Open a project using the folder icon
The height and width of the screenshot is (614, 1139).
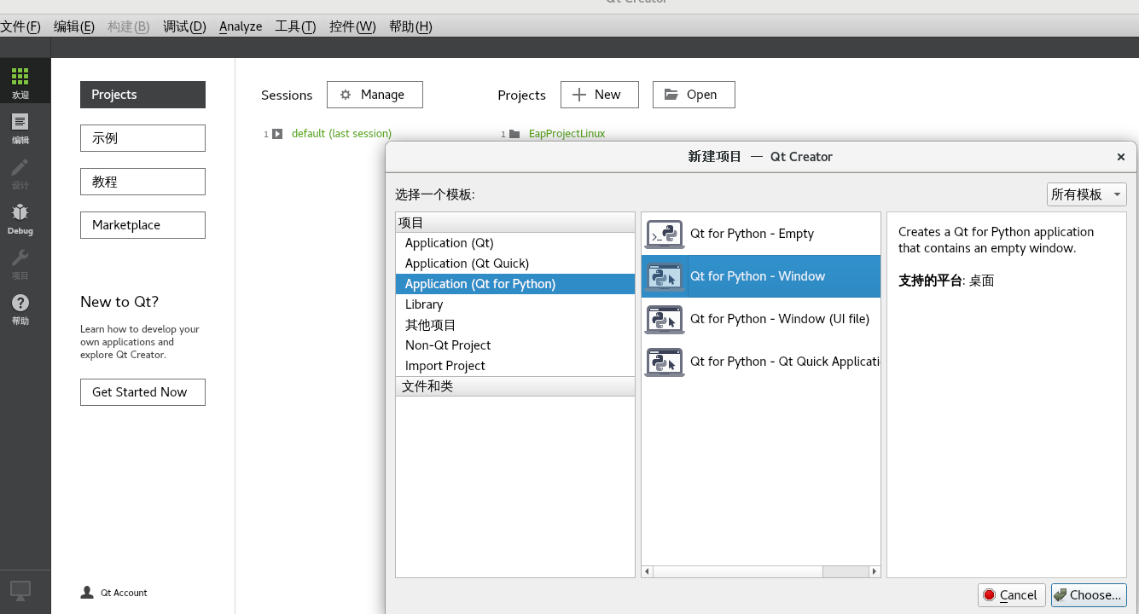tap(694, 95)
